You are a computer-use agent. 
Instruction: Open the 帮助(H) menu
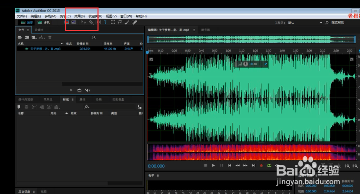141,16
